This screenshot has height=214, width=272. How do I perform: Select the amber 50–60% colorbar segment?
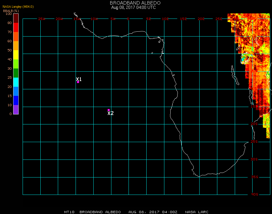(x=16, y=46)
